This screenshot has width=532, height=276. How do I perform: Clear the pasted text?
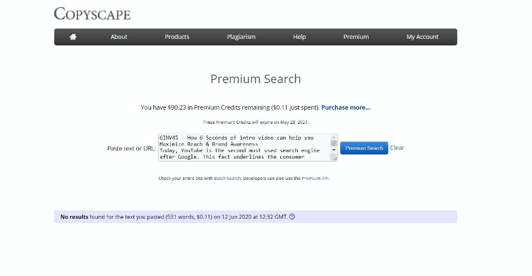397,148
